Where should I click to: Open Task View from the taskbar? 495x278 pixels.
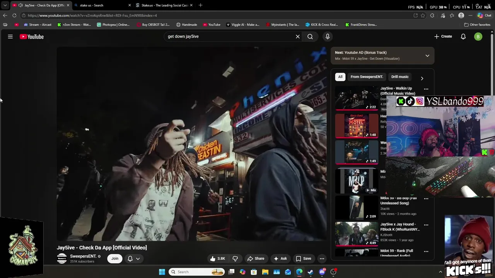coord(231,272)
